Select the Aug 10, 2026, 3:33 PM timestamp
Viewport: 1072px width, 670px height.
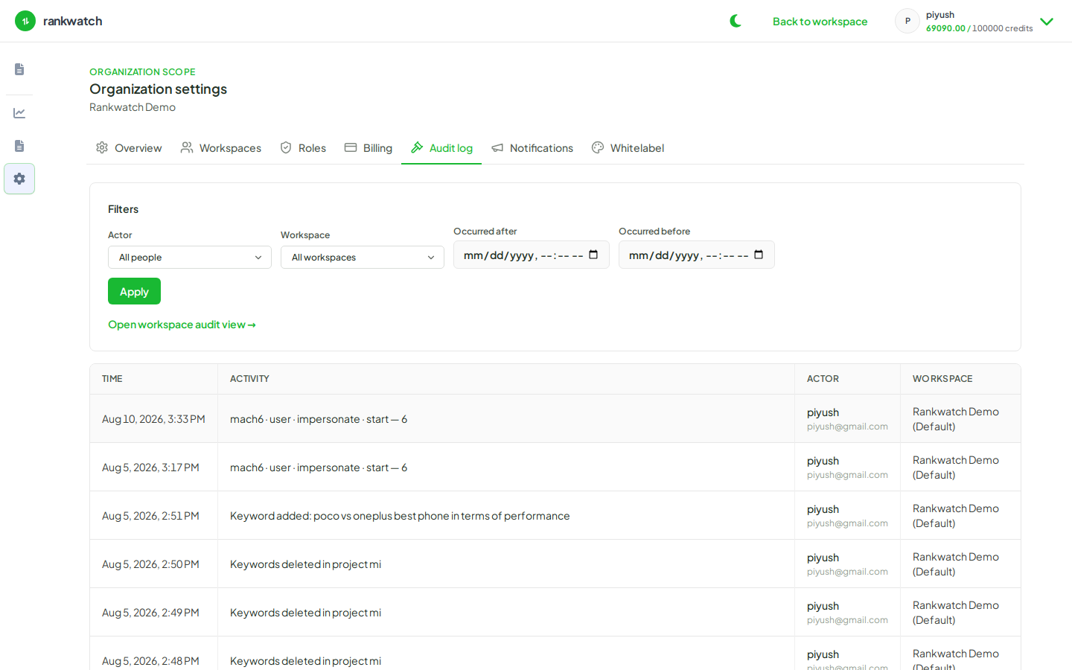pyautogui.click(x=153, y=419)
